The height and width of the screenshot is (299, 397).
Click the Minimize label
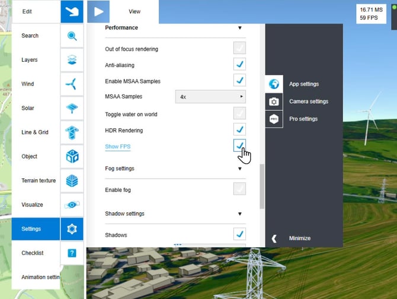[x=300, y=238]
